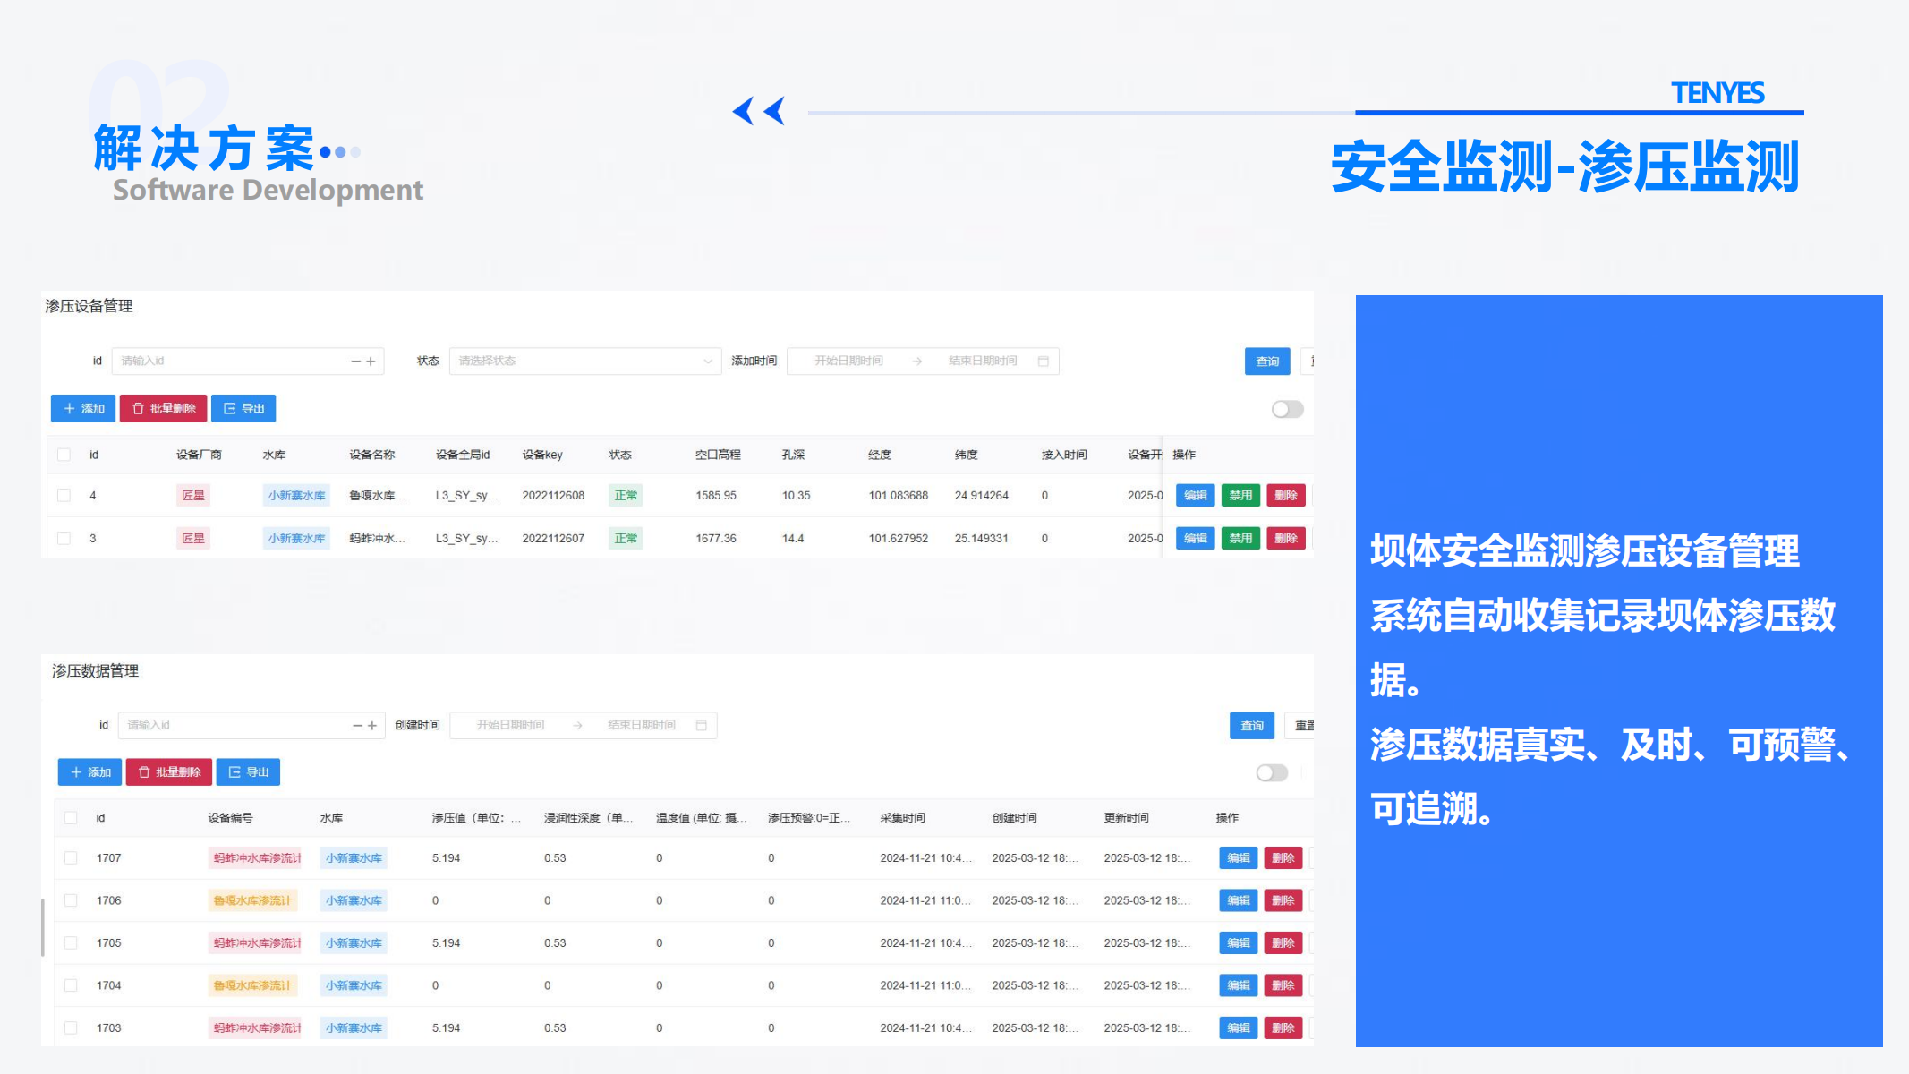
Task: Click the 设备名称 column header
Action: pos(371,455)
